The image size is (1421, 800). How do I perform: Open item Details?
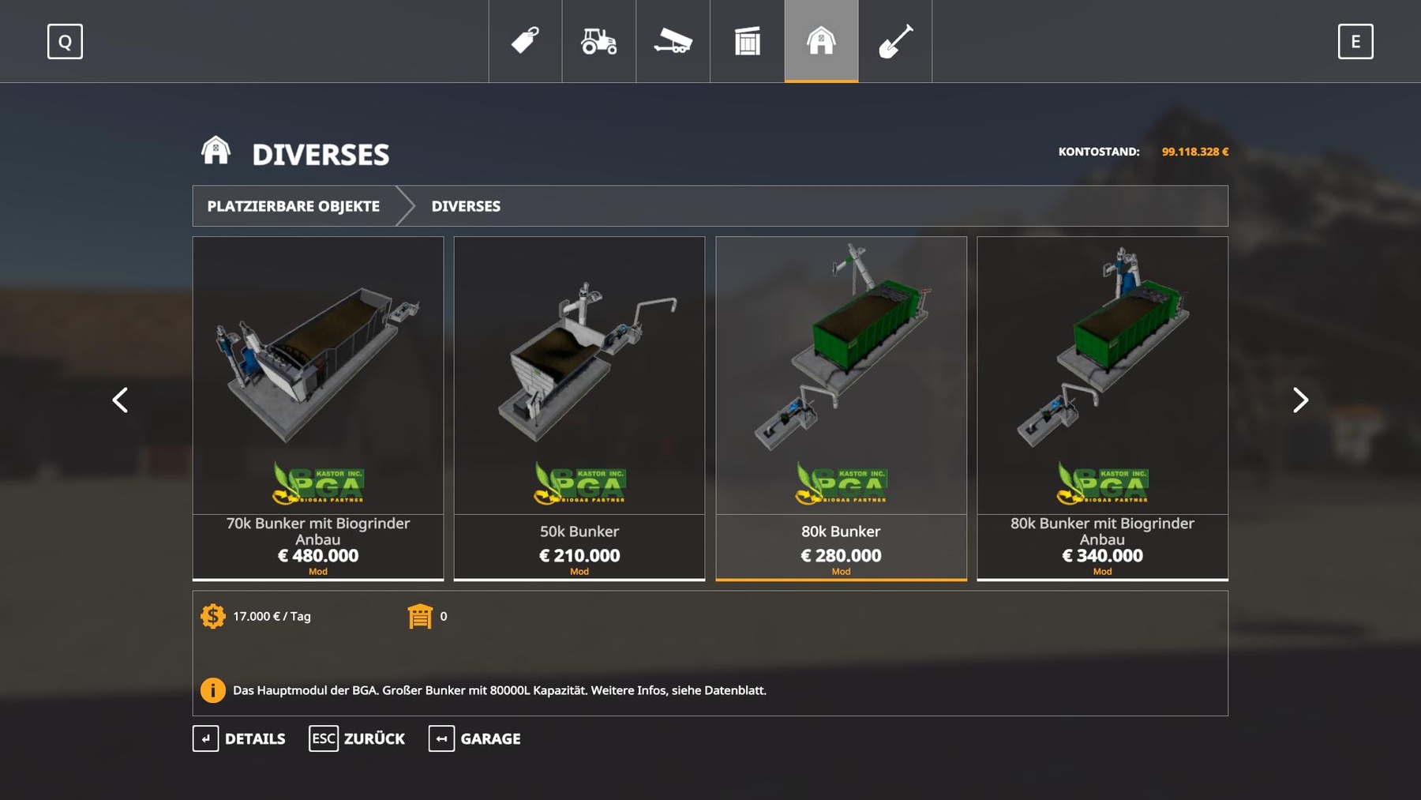[x=239, y=738]
